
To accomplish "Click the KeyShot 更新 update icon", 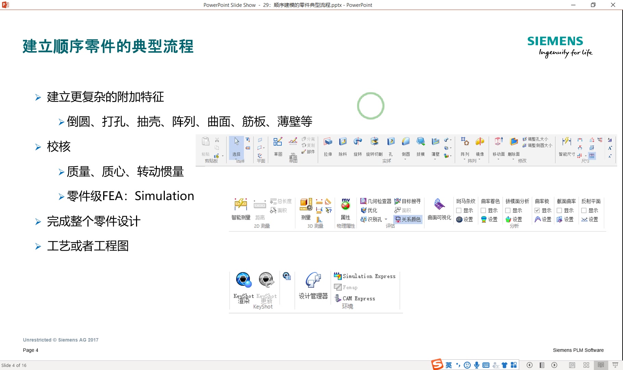I will pyautogui.click(x=266, y=280).
